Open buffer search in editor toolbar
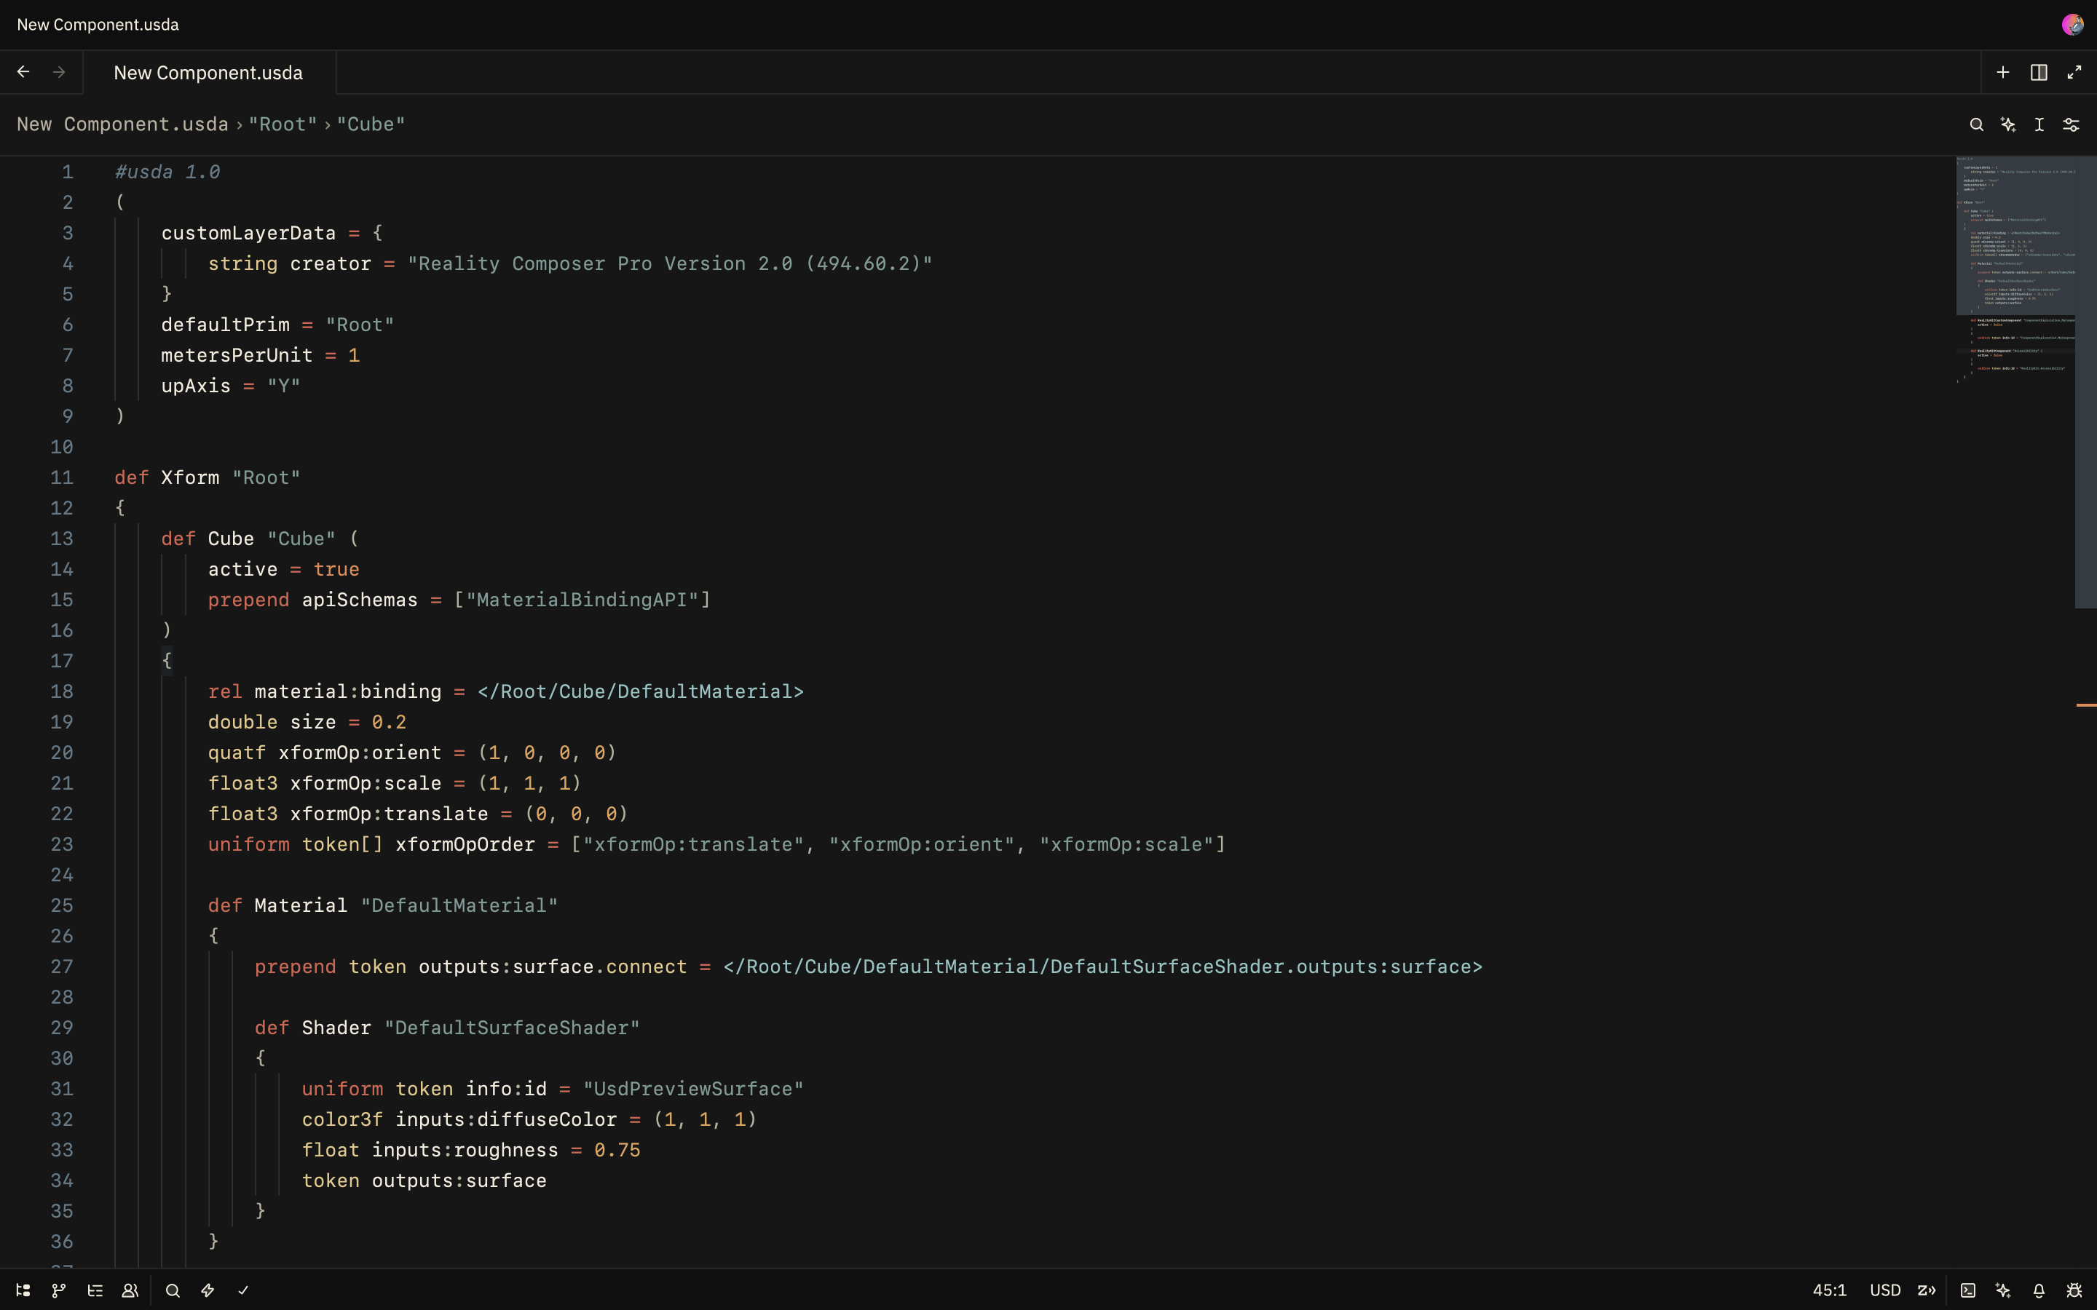Image resolution: width=2097 pixels, height=1310 pixels. 1977,124
